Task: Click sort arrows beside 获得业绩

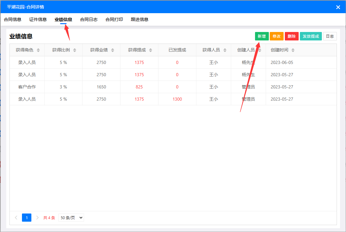Action: (x=113, y=50)
